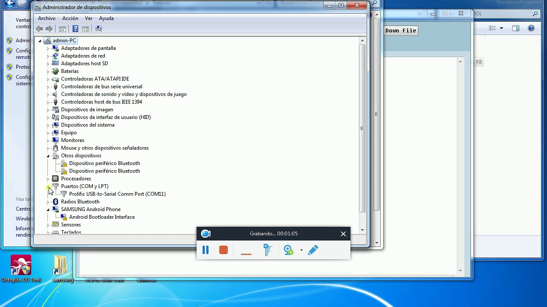This screenshot has width=547, height=307.
Task: Open the Ayuda menu
Action: point(106,18)
